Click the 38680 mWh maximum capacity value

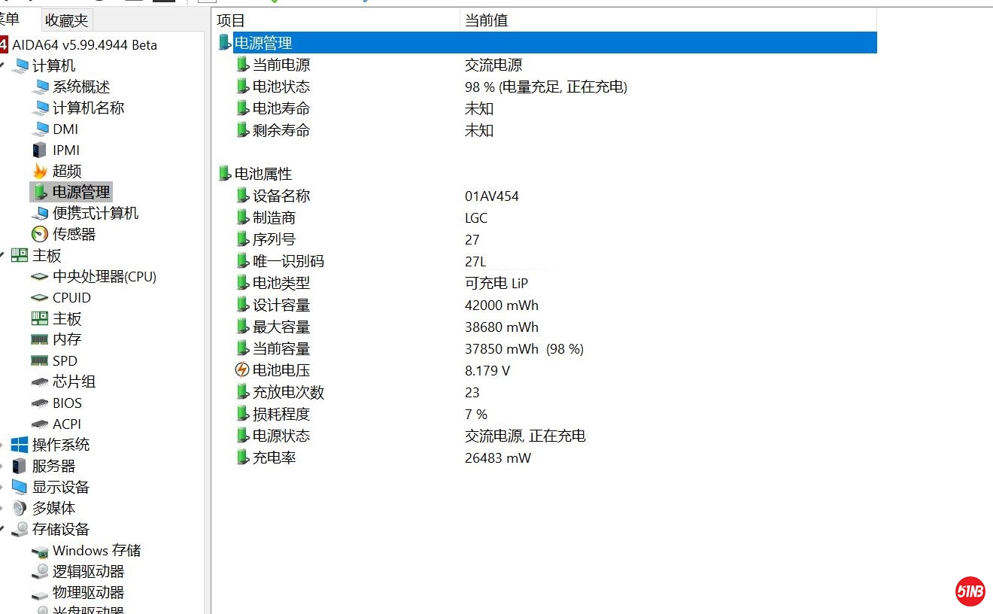point(502,327)
